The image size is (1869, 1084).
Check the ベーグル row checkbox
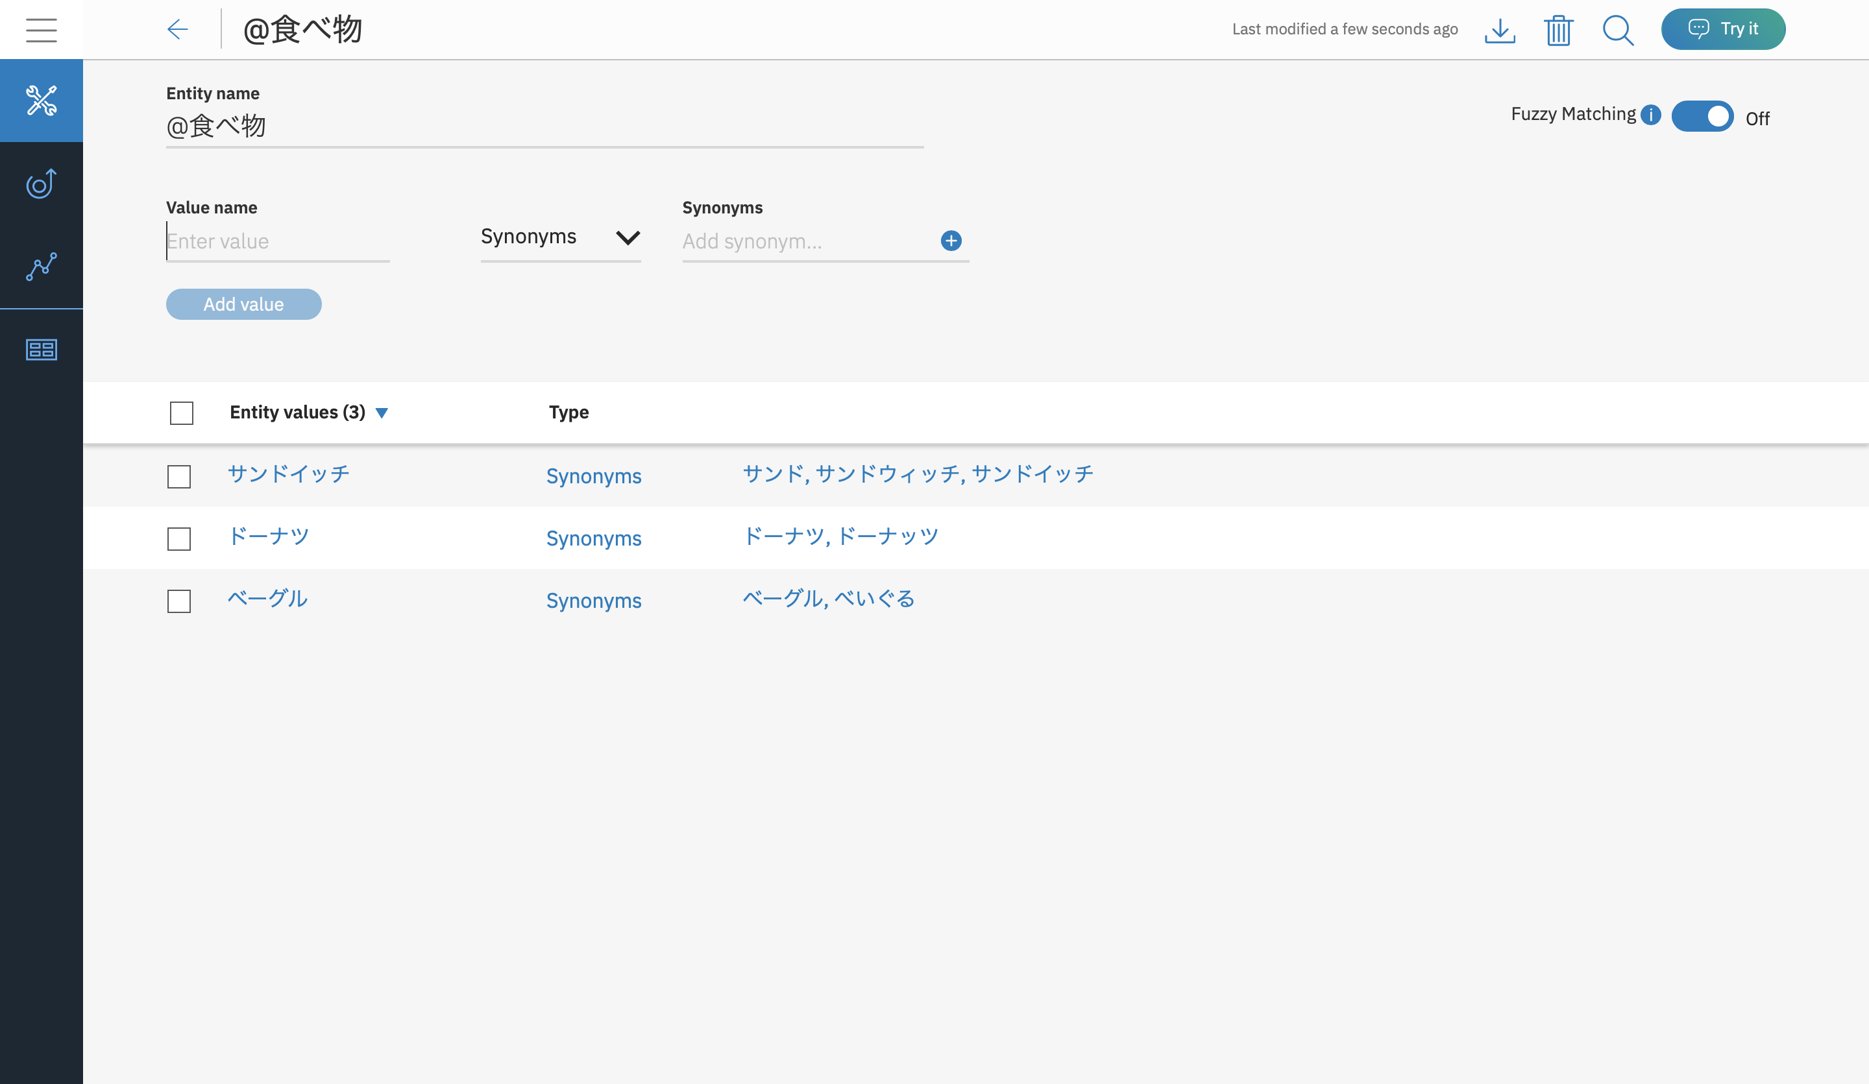(178, 601)
